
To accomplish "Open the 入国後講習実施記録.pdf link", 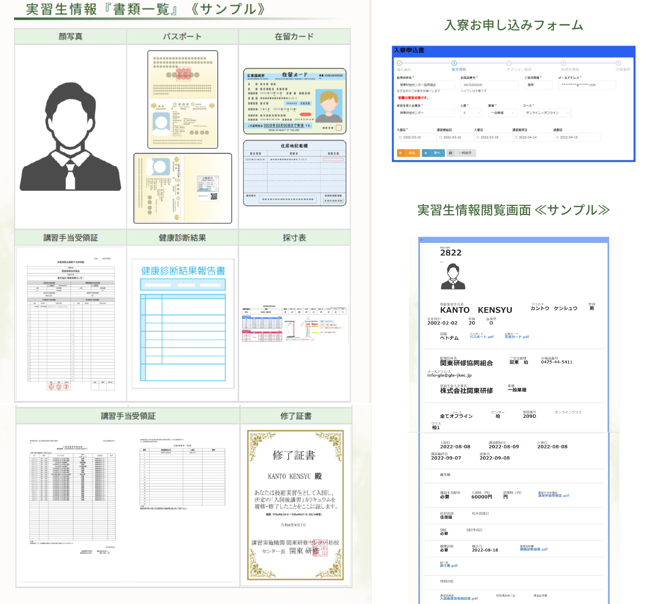I will click(x=459, y=599).
